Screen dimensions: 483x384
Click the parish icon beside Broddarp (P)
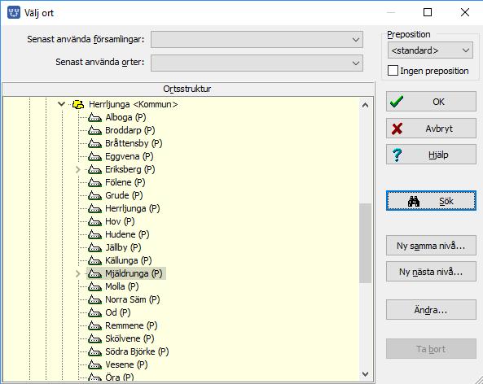(94, 130)
